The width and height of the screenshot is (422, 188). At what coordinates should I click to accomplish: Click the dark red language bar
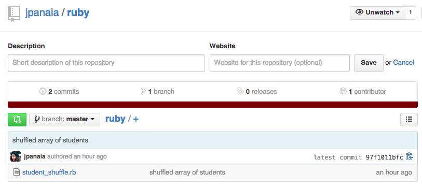click(x=213, y=105)
